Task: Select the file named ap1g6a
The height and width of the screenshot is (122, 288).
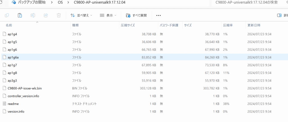Action: pyautogui.click(x=13, y=57)
